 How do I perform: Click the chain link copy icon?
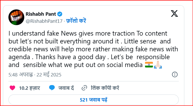(x=85, y=88)
